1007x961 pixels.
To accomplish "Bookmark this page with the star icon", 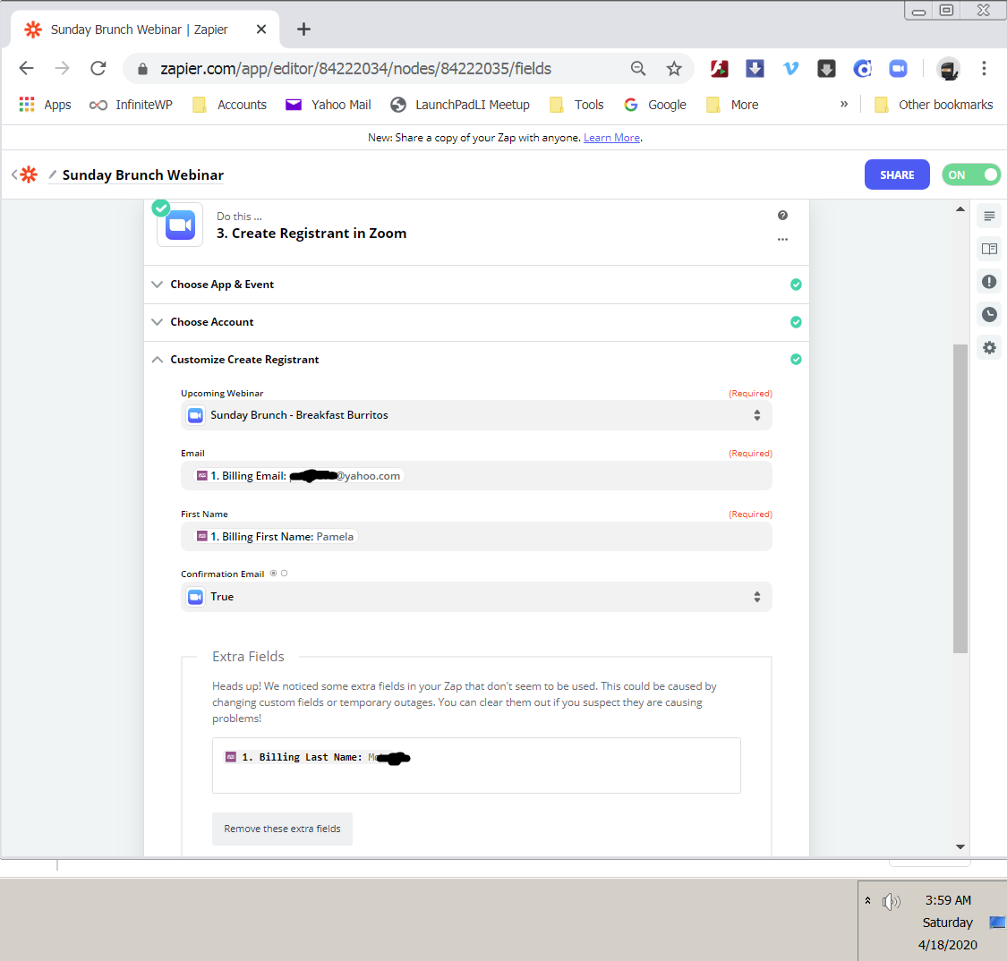I will tap(674, 69).
